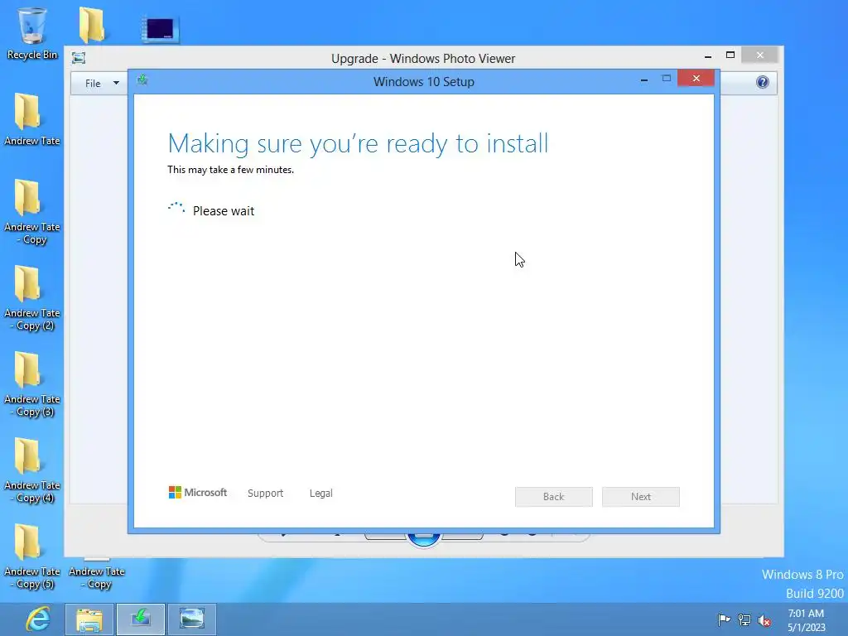Click 'Making sure you're ready to install' heading
The height and width of the screenshot is (636, 848).
[x=358, y=144]
